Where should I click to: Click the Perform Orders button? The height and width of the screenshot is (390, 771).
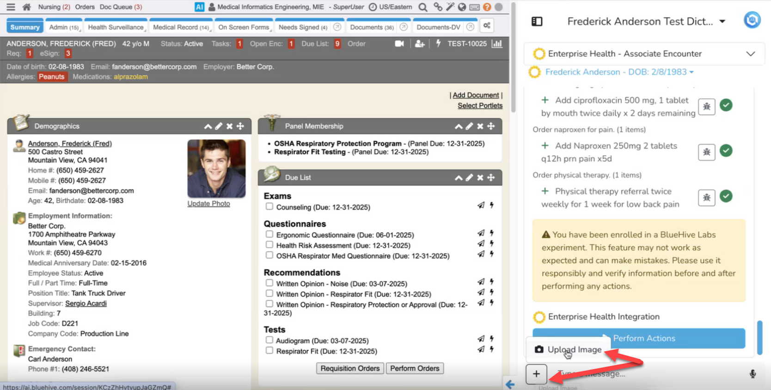[415, 368]
